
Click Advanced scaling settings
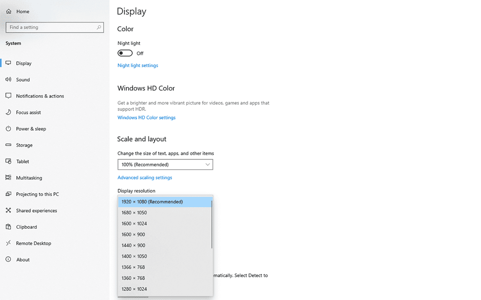point(145,177)
